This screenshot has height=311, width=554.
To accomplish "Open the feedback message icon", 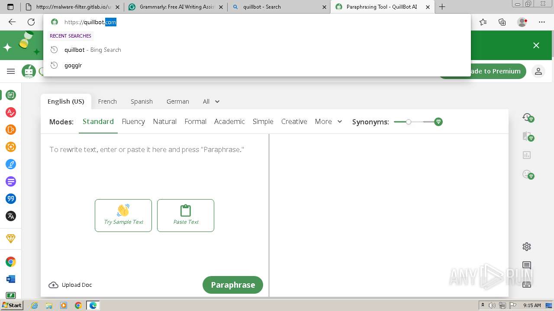I will (x=527, y=265).
